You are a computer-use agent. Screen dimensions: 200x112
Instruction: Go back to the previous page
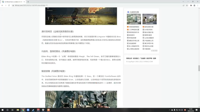point(2,5)
